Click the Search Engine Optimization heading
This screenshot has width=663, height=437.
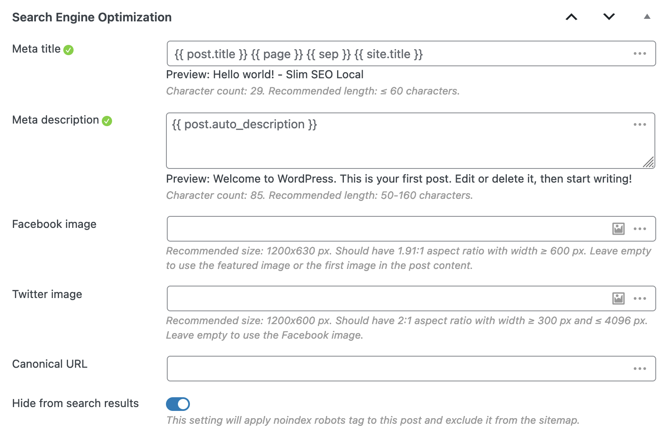point(92,17)
